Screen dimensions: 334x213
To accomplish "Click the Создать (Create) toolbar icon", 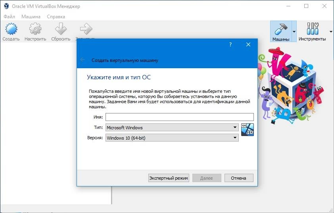I will [11, 29].
